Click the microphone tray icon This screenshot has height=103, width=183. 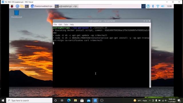coord(156,100)
